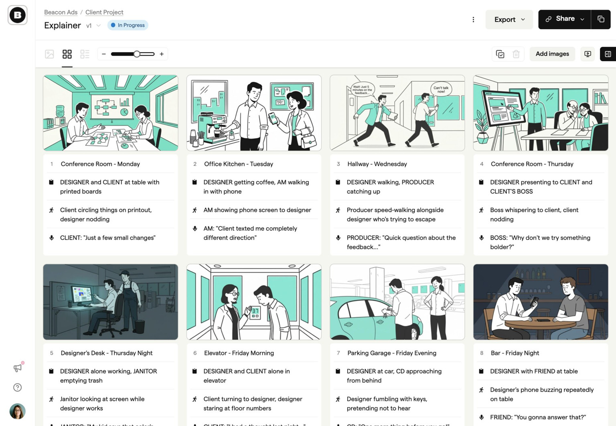Open the Export options dropdown
Image resolution: width=616 pixels, height=426 pixels.
(509, 19)
